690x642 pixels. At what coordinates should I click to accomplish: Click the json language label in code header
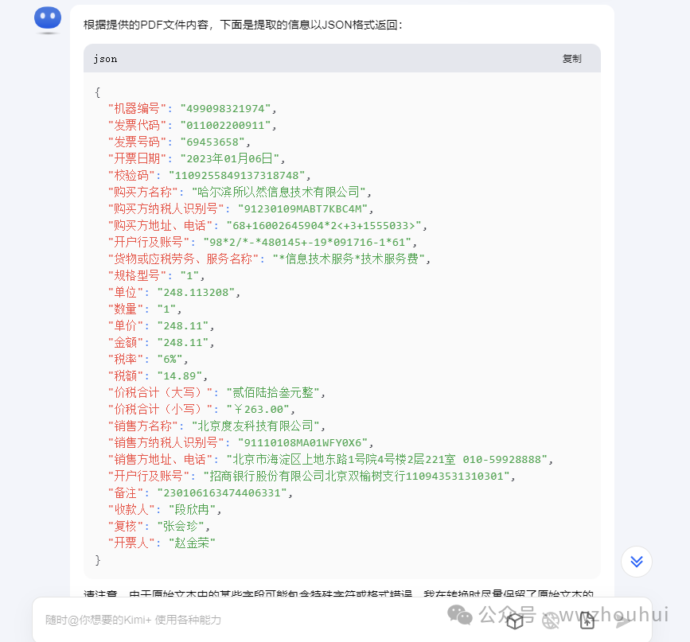[105, 59]
